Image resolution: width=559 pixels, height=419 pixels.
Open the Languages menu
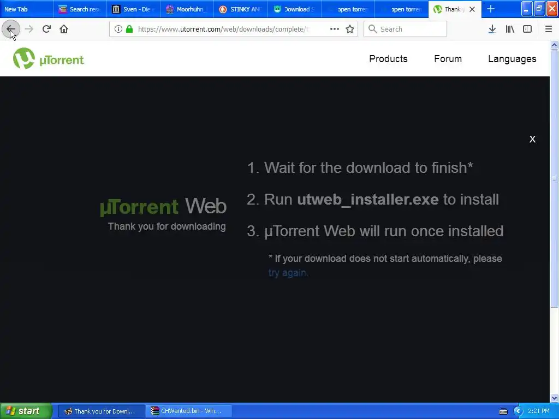coord(512,59)
